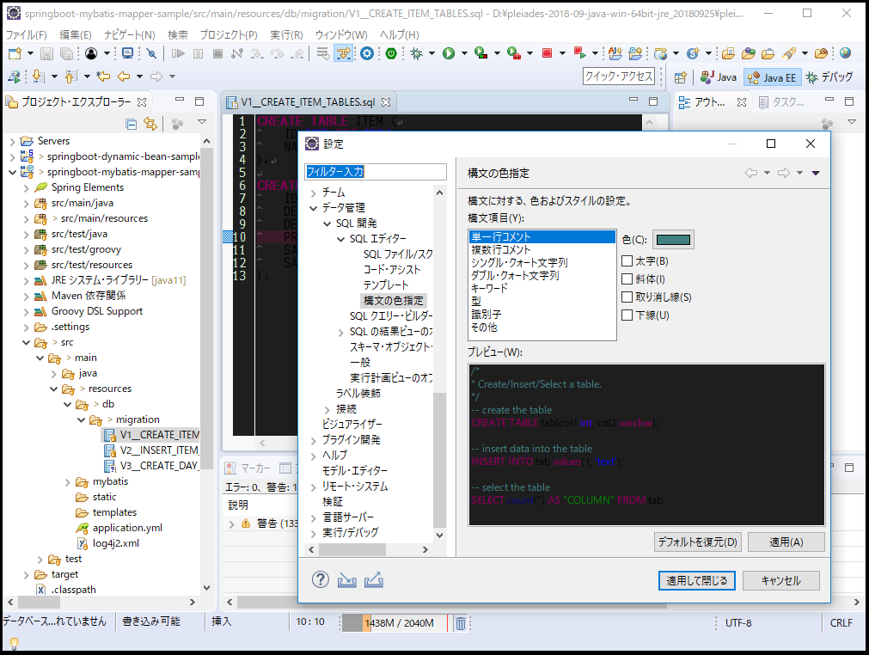Select V2__INSERT_ITEM file in Project Explorer
This screenshot has height=655, width=869.
point(160,450)
